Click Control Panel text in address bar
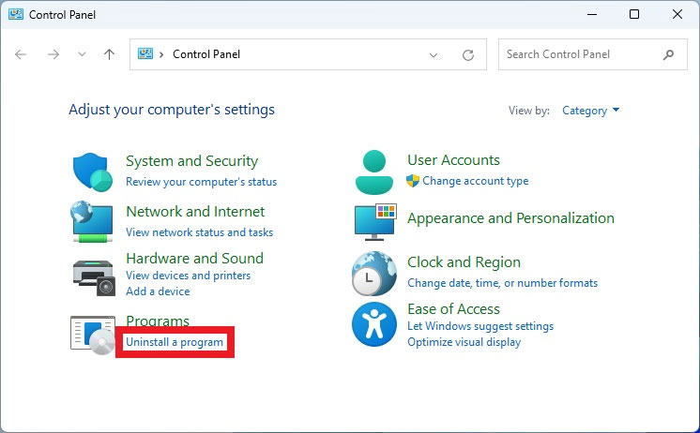Screen dimensions: 700x433 point(206,54)
